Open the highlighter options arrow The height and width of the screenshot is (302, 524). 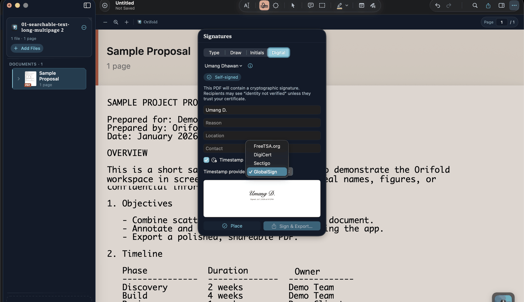coord(347,6)
